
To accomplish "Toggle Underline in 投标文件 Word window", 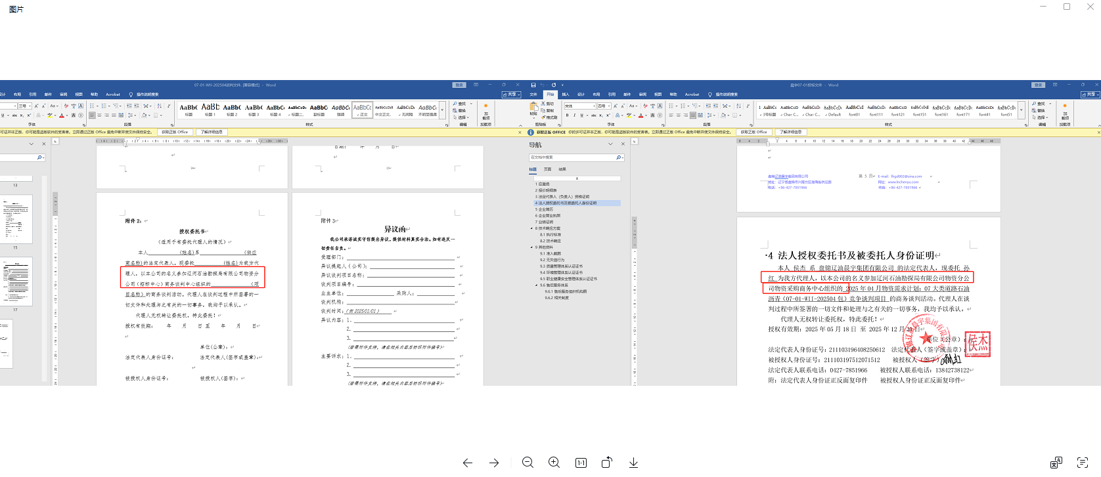I will 581,115.
